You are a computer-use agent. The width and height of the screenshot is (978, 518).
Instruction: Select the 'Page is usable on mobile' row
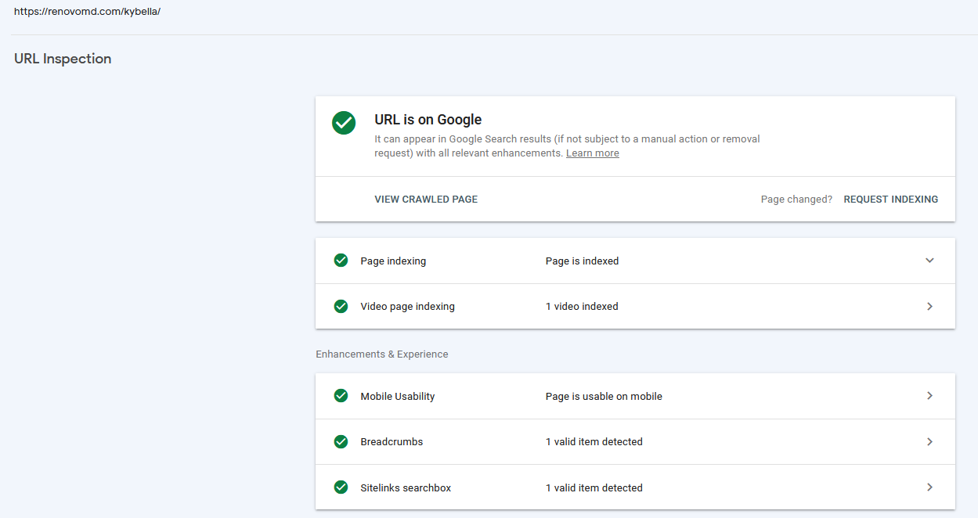[x=635, y=396]
